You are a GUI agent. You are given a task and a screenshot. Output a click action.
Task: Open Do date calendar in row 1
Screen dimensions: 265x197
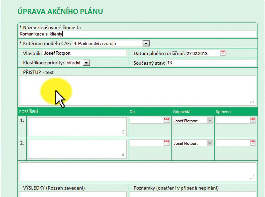coord(166,120)
